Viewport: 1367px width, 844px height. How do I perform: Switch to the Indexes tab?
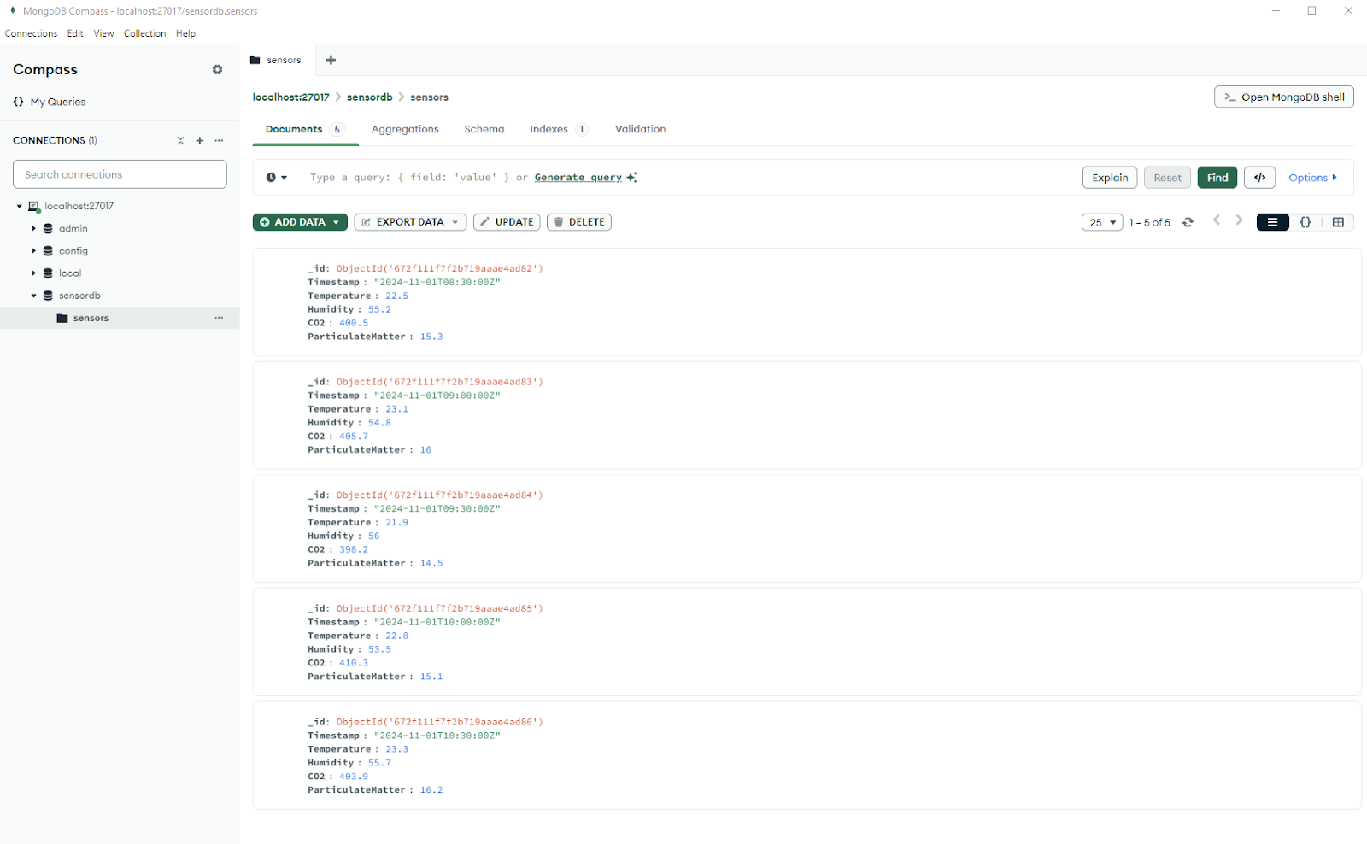559,129
